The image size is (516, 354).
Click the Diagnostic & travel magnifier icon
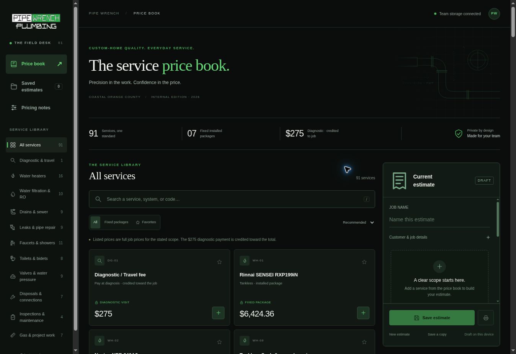(x=13, y=161)
